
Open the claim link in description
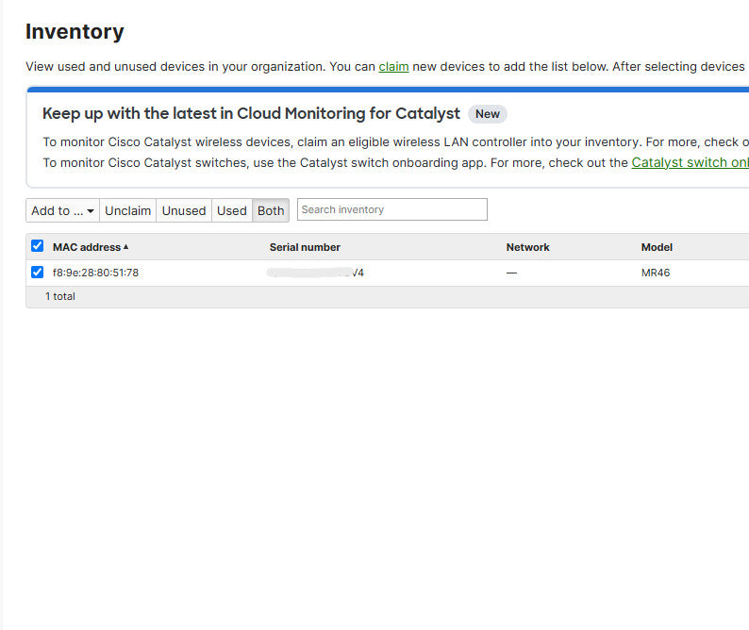click(393, 66)
